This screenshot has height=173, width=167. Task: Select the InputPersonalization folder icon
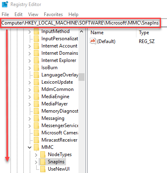[36, 39]
